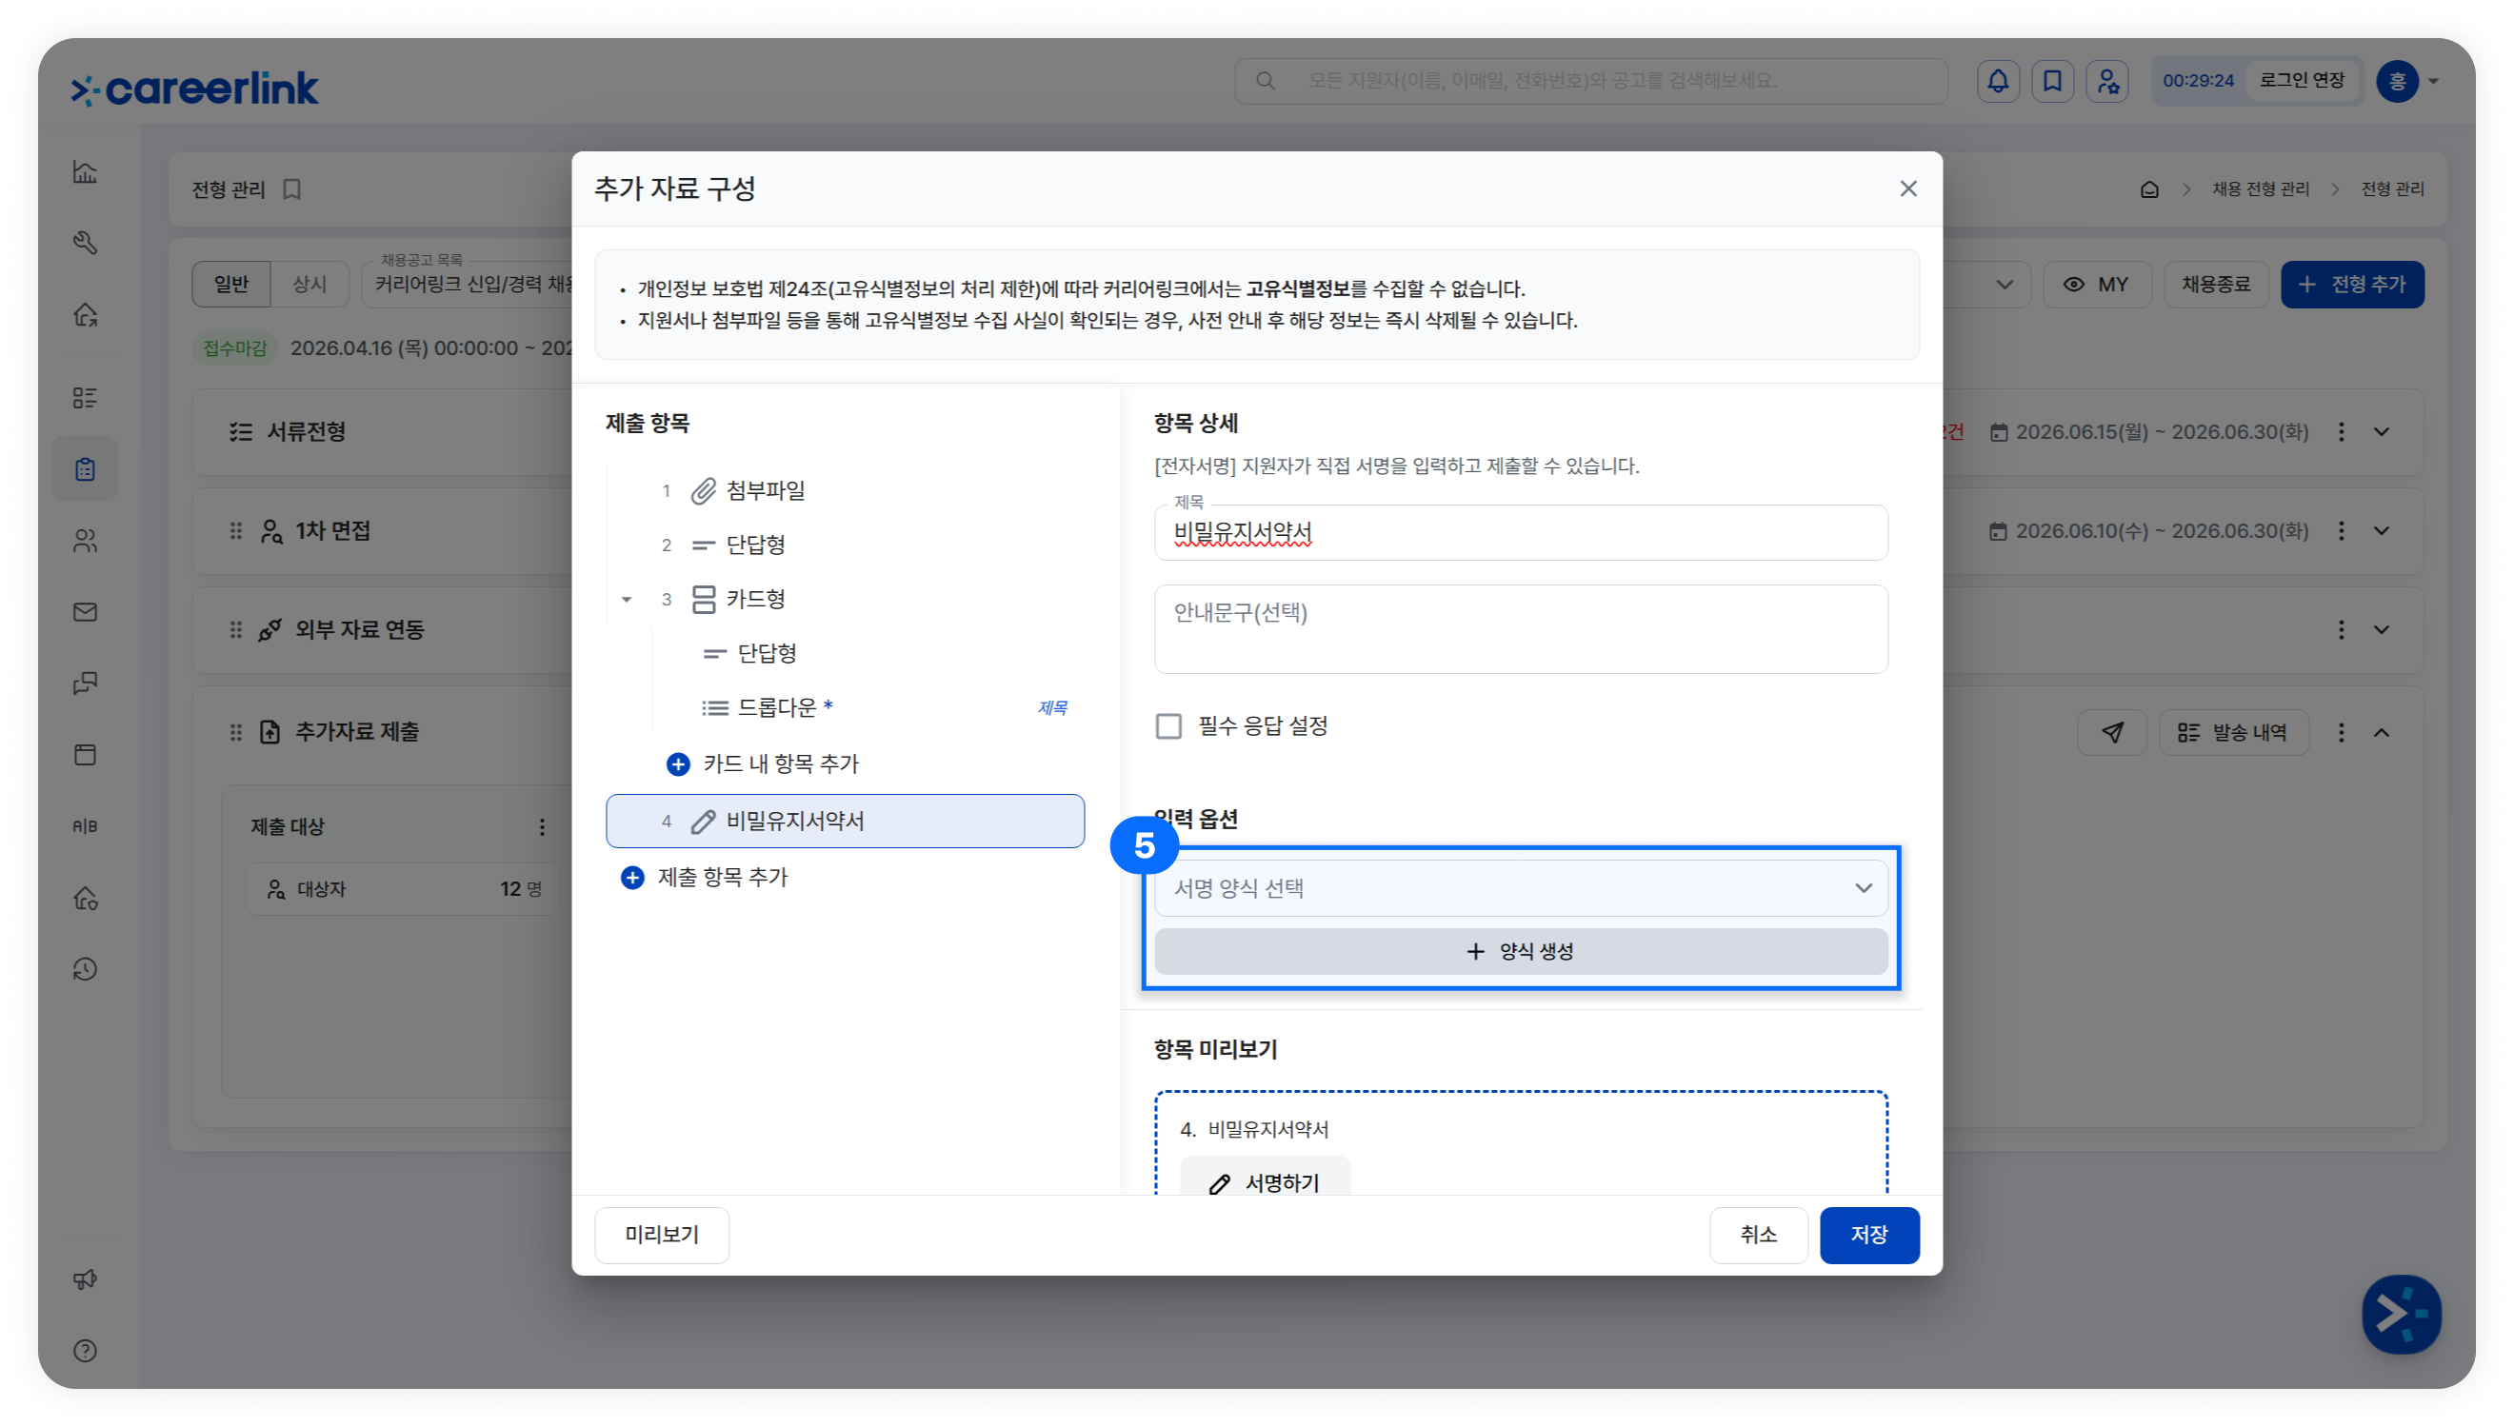This screenshot has width=2514, height=1427.
Task: Open 발송 내역 button
Action: (2233, 732)
